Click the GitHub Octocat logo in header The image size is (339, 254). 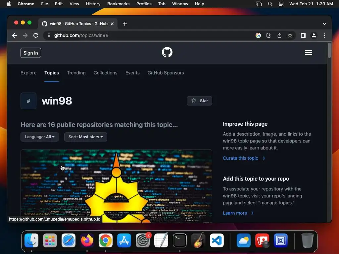pyautogui.click(x=167, y=53)
